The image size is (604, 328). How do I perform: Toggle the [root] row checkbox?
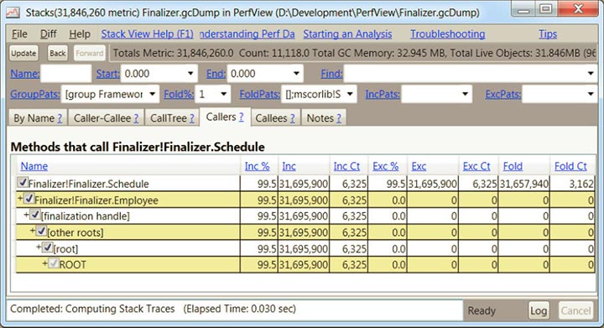[47, 247]
